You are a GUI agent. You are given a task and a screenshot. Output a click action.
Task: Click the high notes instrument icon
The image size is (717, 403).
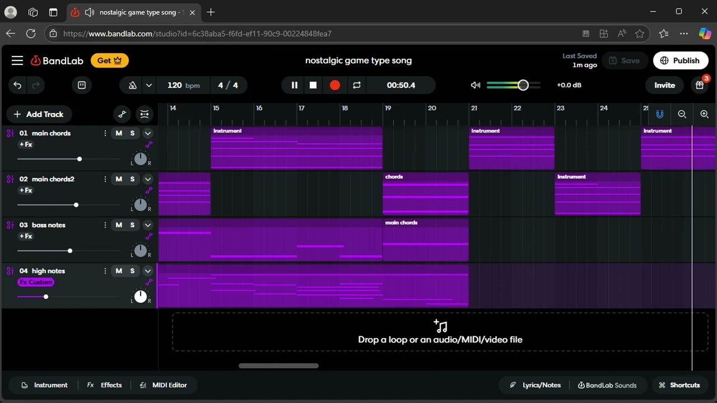10,271
